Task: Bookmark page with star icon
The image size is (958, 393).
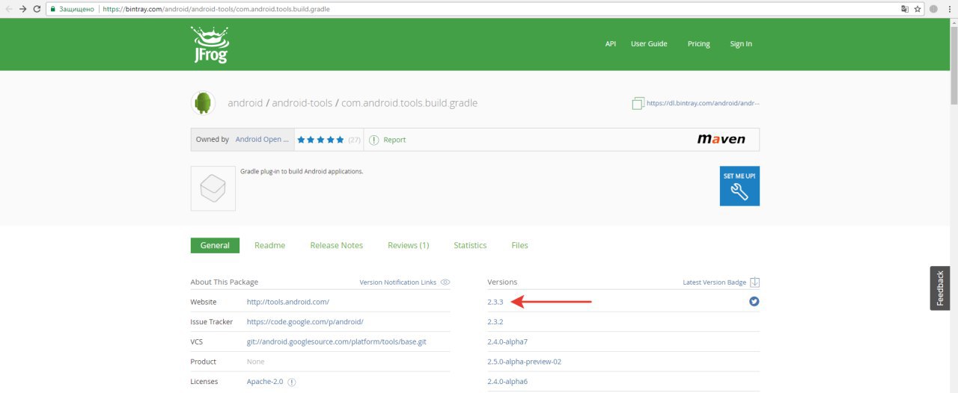Action: tap(918, 9)
